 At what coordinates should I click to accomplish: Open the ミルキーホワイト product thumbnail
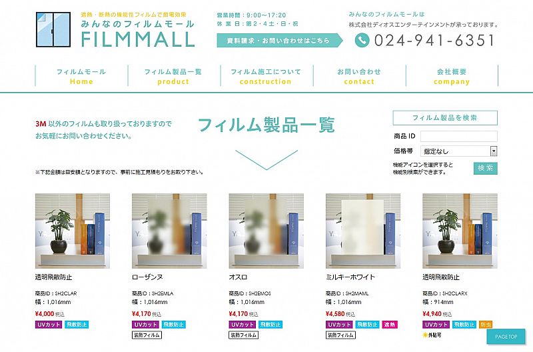click(362, 231)
